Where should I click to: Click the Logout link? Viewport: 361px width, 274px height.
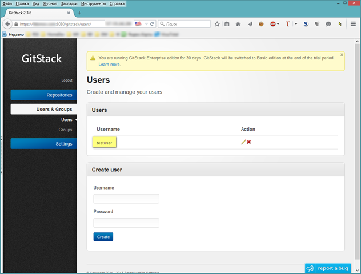click(x=67, y=80)
